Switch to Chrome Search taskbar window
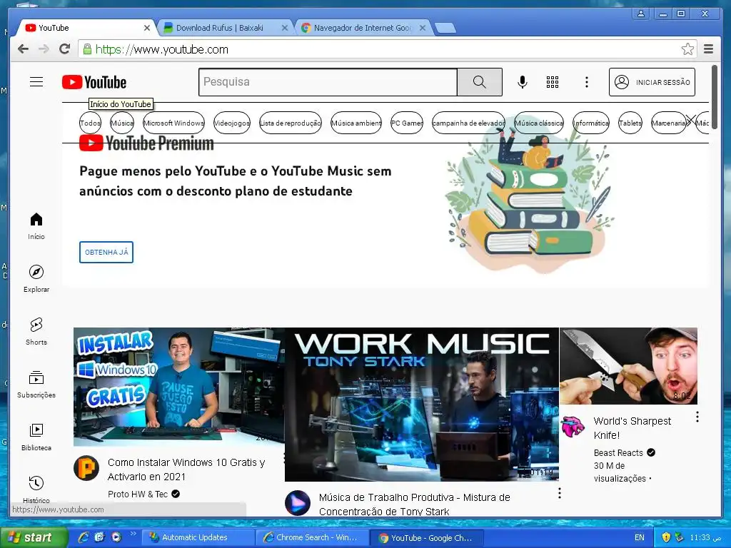The image size is (731, 548). click(312, 538)
